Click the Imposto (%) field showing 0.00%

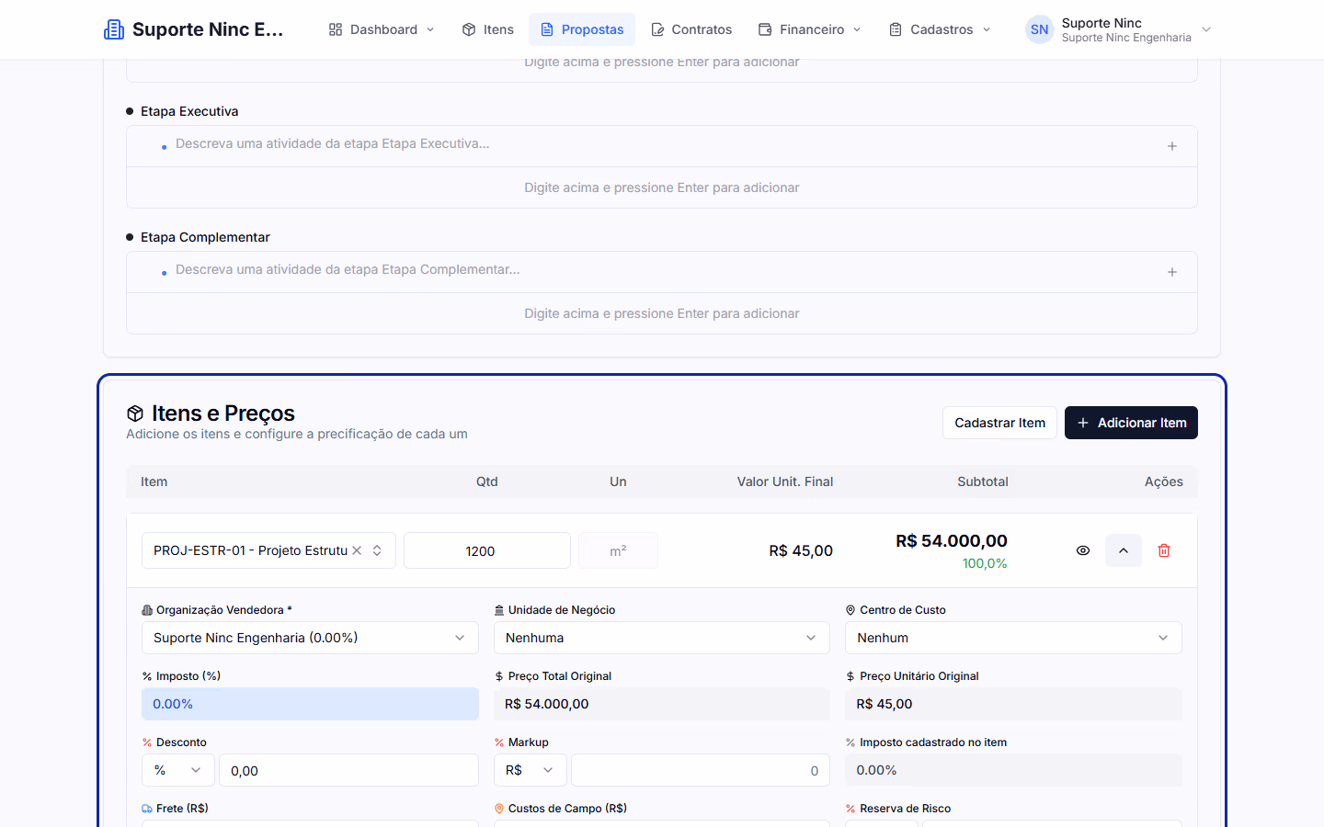[x=310, y=704]
